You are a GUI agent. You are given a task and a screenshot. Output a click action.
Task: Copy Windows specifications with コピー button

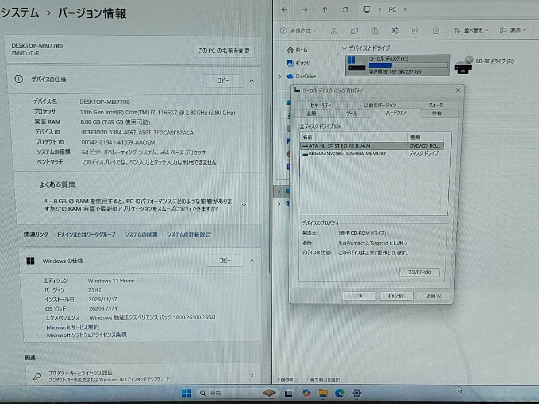coord(225,260)
